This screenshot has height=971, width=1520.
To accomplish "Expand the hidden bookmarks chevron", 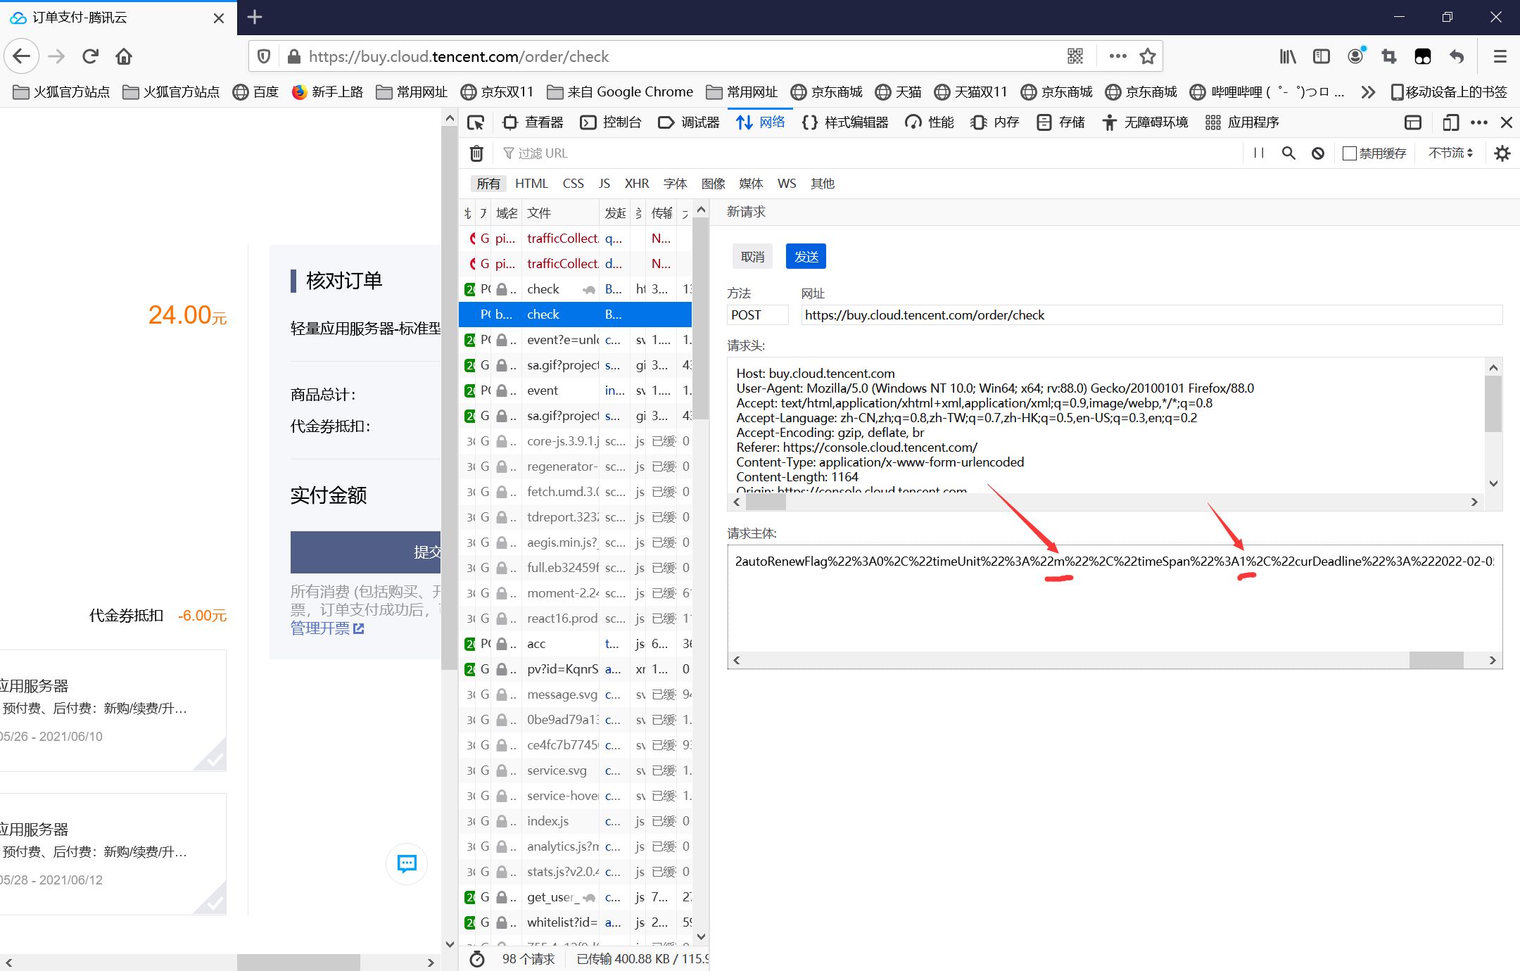I will (1367, 92).
